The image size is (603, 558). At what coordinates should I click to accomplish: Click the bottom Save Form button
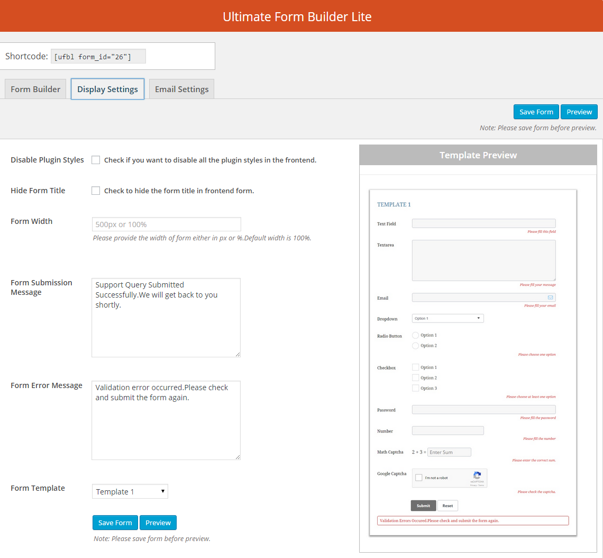point(115,523)
